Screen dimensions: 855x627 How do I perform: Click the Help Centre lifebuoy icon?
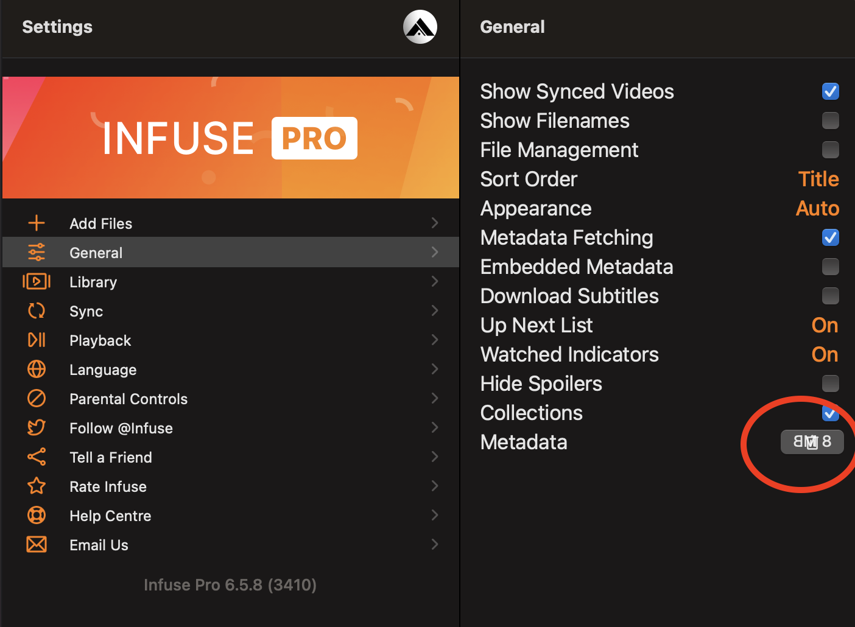37,515
